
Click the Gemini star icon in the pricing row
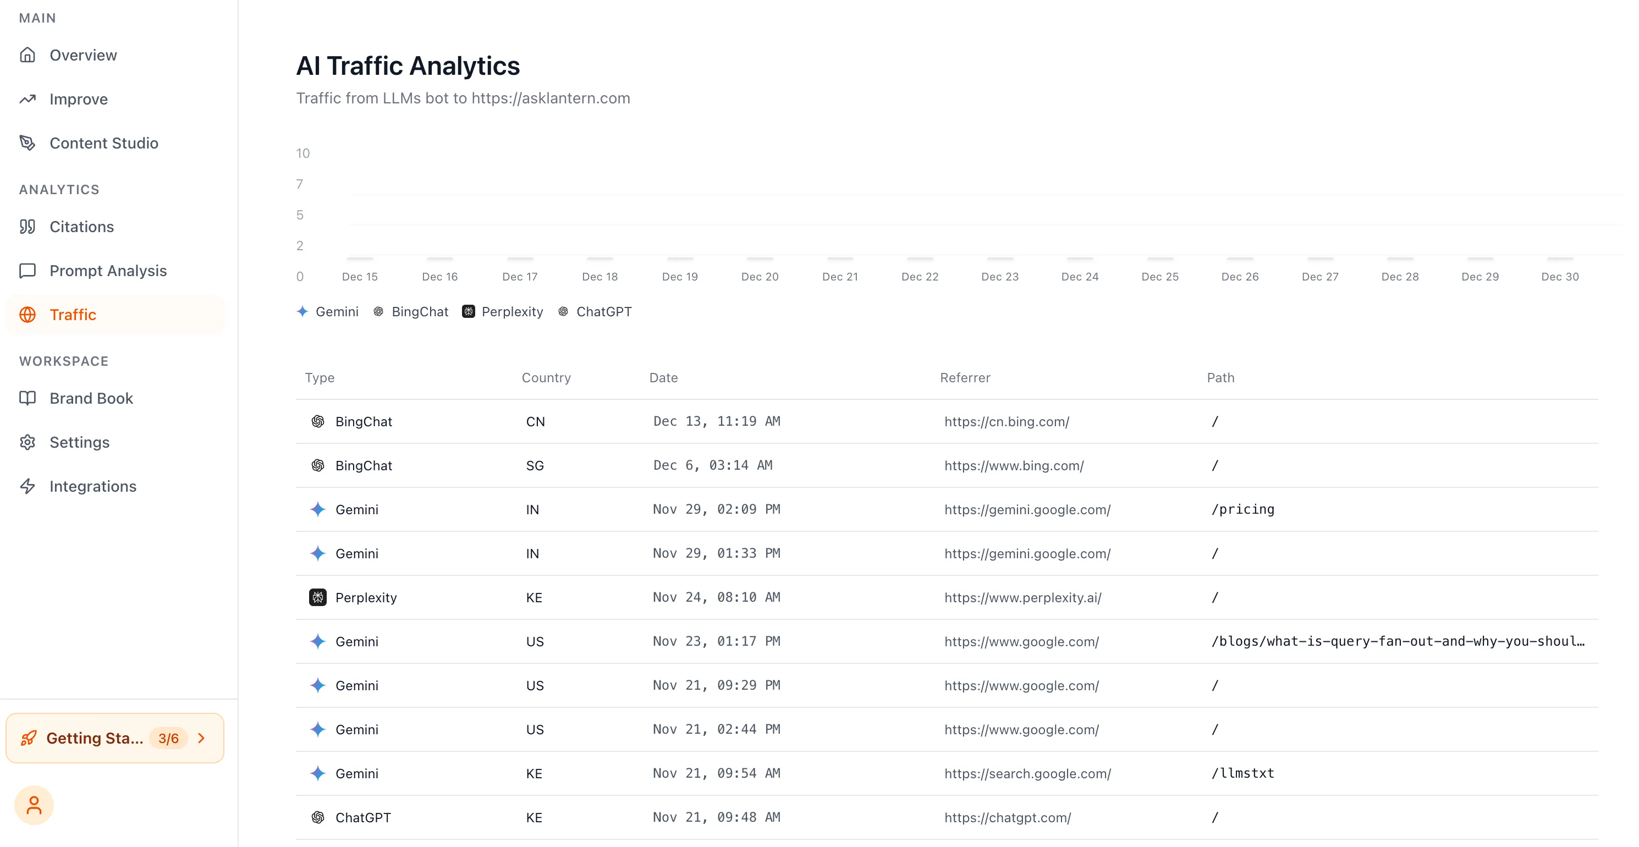tap(317, 509)
